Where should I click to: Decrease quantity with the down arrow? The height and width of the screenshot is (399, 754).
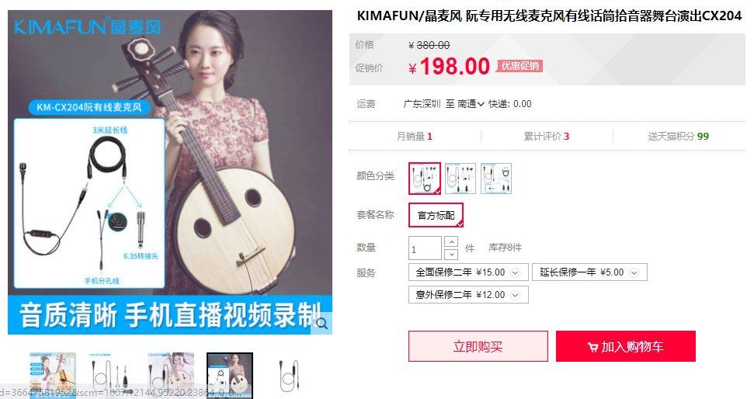451,255
